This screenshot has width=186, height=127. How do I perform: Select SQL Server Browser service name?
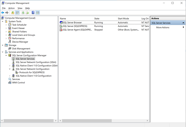click(72, 23)
